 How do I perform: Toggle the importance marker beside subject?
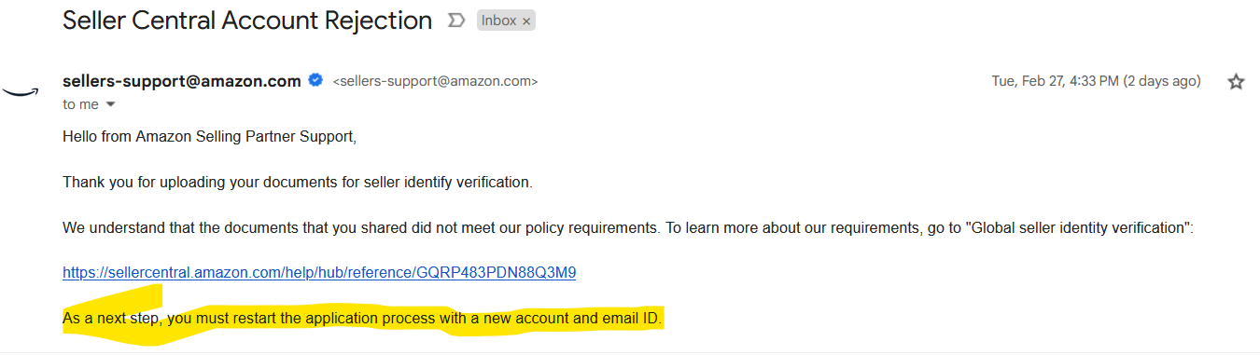(x=456, y=20)
